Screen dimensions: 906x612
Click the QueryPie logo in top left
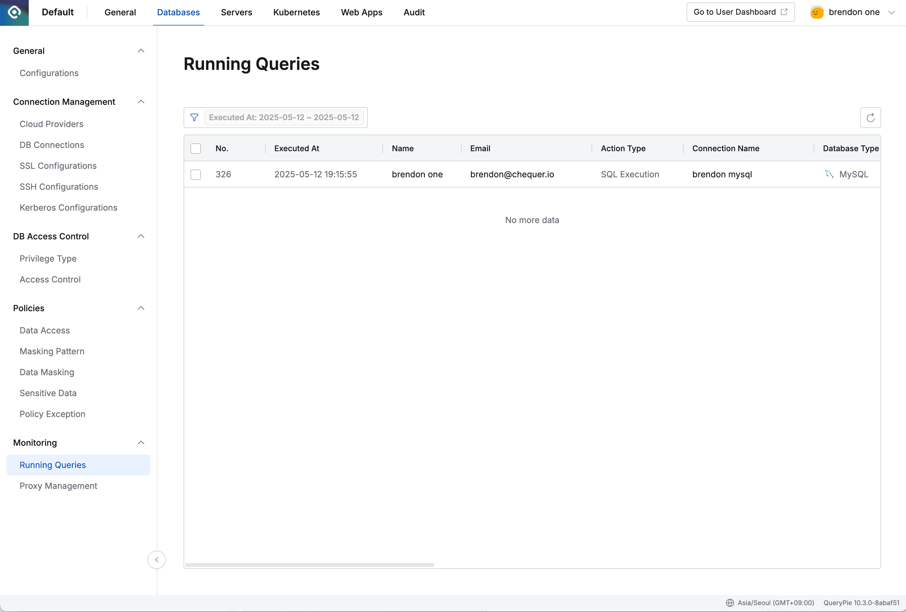pos(14,12)
